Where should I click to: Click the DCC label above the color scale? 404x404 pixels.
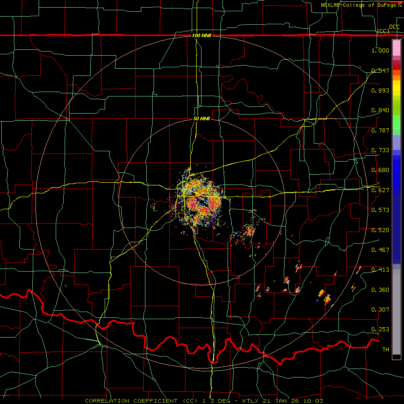pos(394,27)
